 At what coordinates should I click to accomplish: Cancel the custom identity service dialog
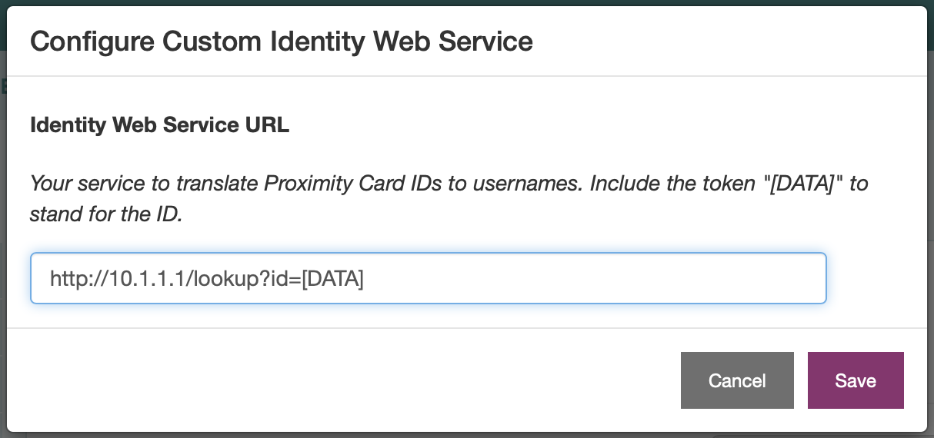pyautogui.click(x=737, y=380)
